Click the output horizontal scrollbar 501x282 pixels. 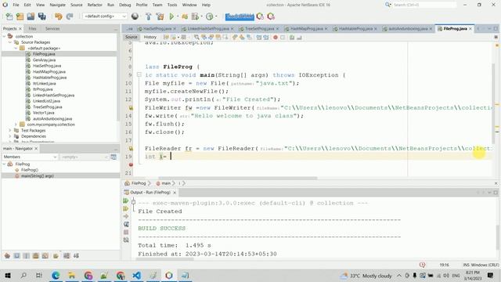click(x=164, y=259)
